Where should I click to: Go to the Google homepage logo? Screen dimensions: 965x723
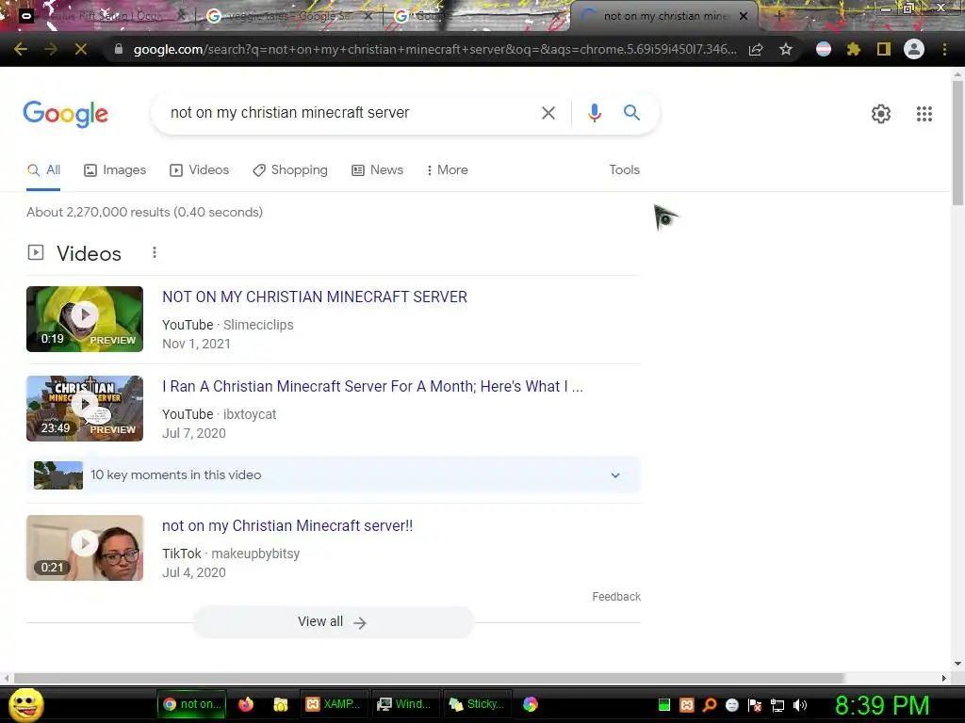click(65, 114)
